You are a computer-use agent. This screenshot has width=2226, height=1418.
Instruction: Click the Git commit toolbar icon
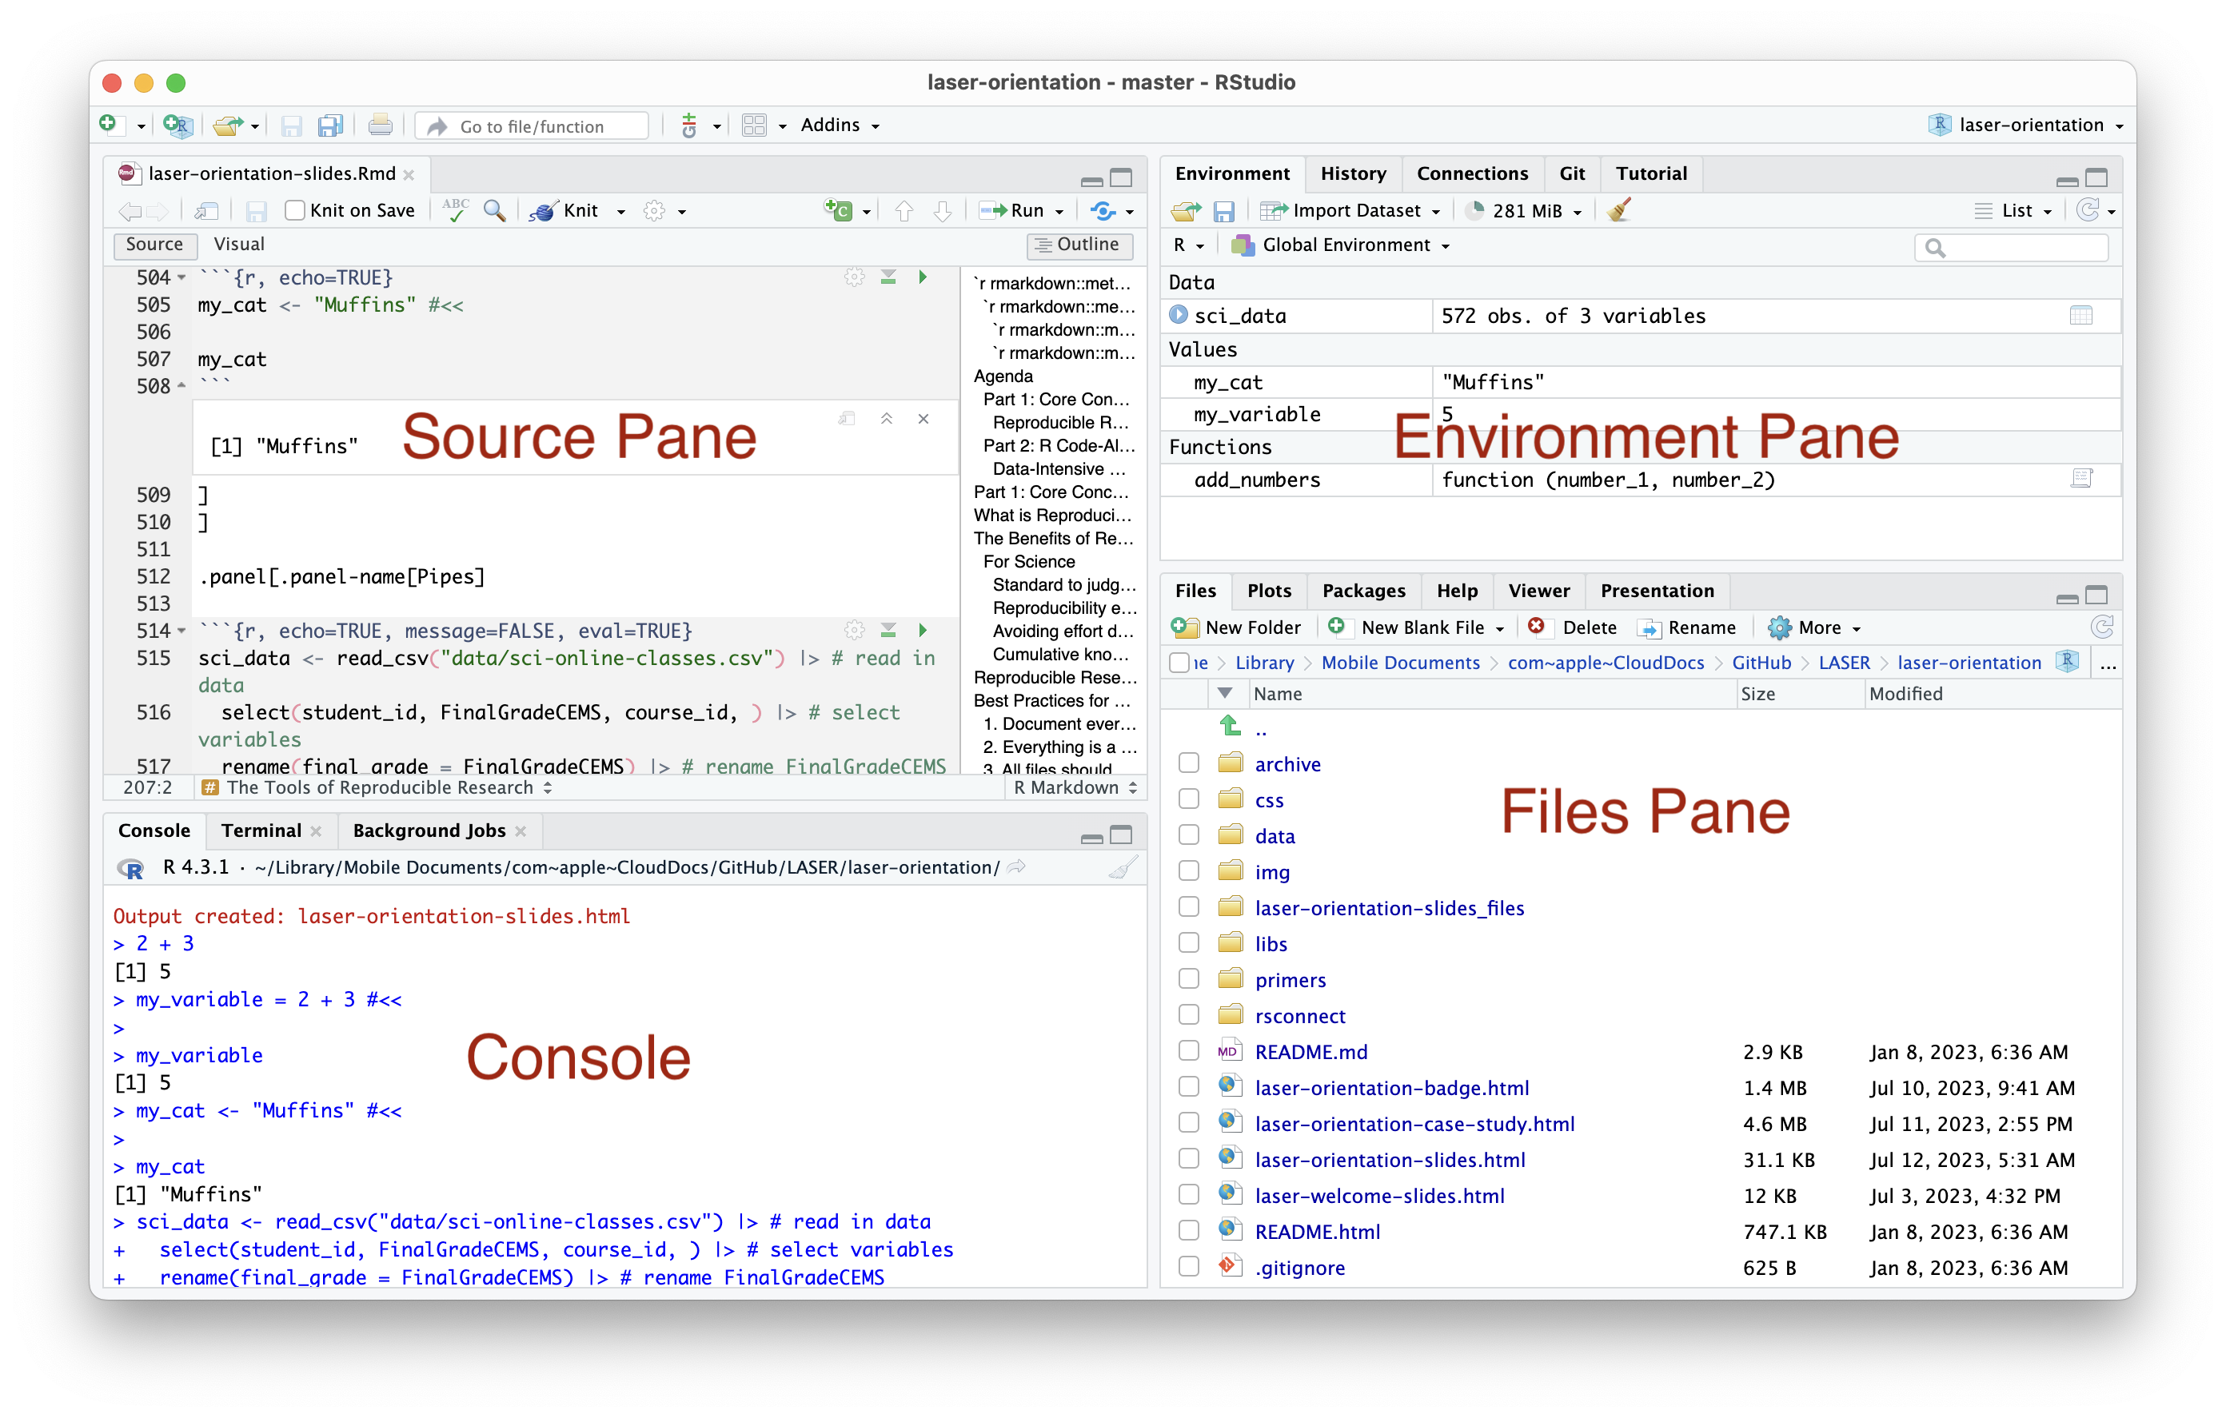click(688, 125)
